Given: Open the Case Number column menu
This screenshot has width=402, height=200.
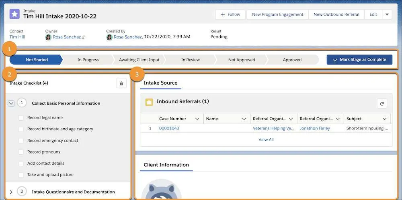Looking at the screenshot, I should pos(197,119).
